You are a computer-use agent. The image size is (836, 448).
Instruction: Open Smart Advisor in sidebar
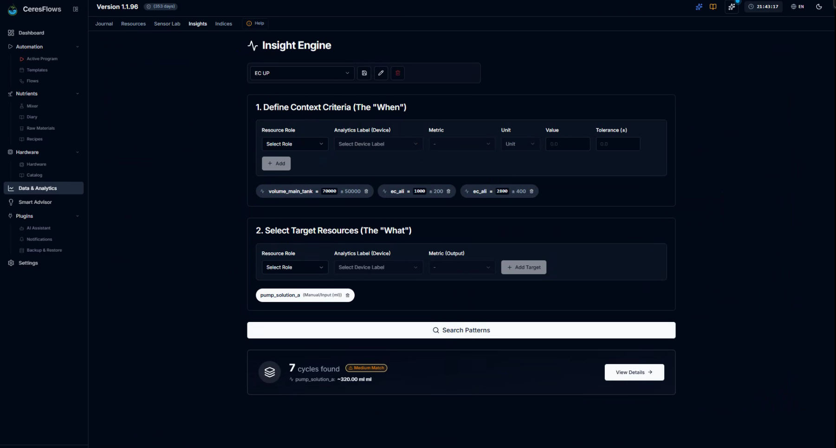[x=44, y=202]
